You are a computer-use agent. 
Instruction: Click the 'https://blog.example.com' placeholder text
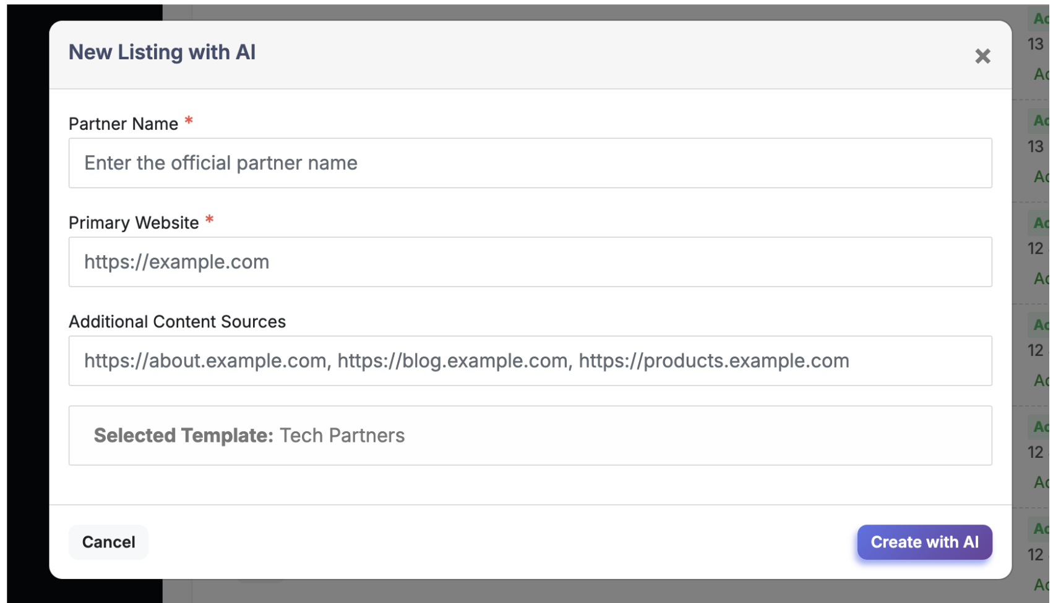(x=454, y=361)
